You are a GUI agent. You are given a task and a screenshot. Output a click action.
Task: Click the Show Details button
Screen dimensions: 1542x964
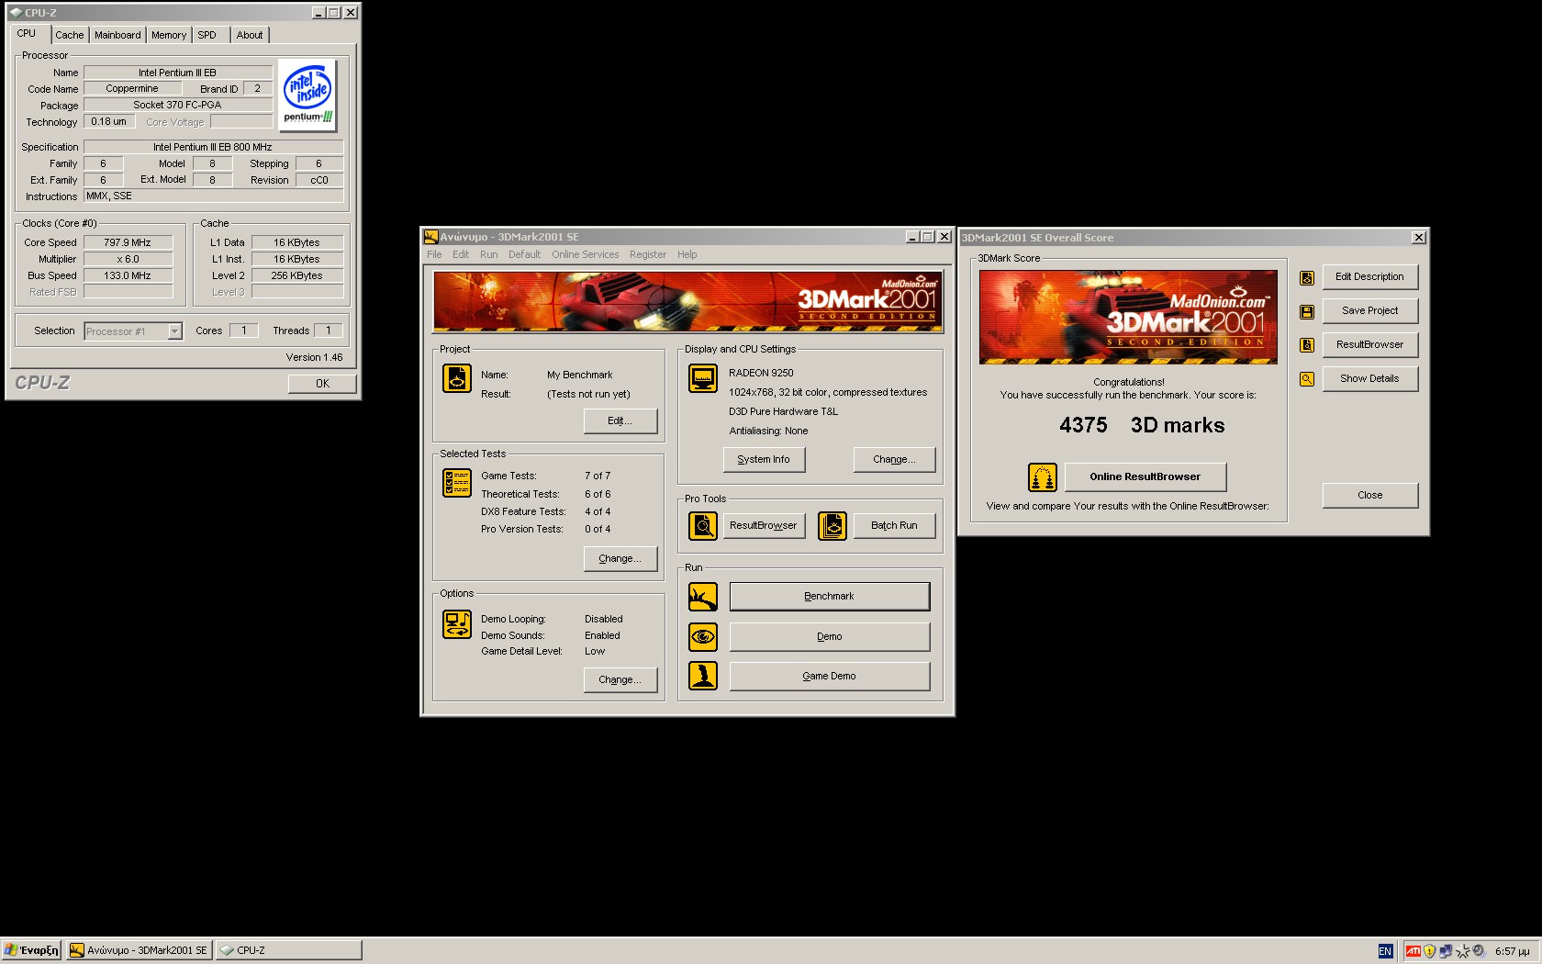pos(1370,379)
